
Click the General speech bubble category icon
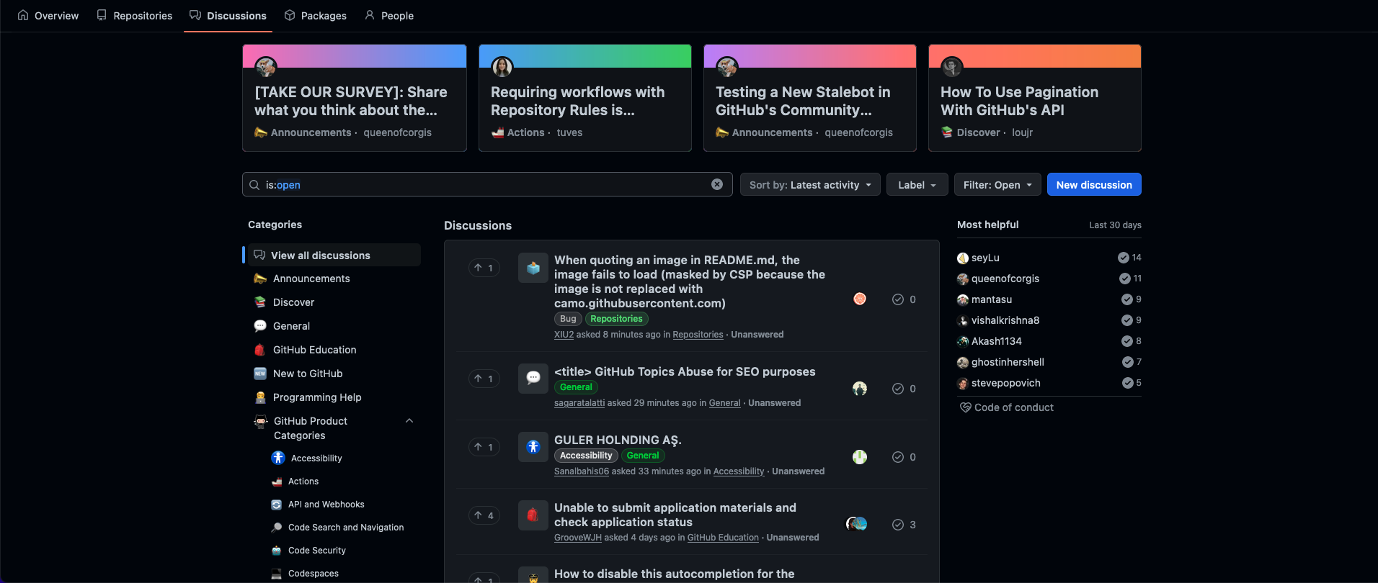260,326
